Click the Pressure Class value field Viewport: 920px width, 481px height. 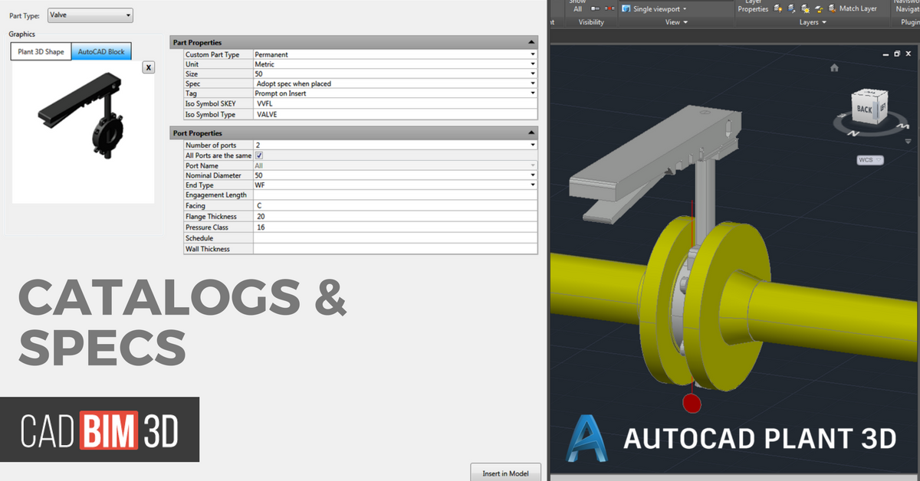pos(395,227)
